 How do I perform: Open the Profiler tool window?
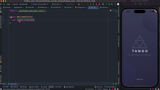point(58,87)
